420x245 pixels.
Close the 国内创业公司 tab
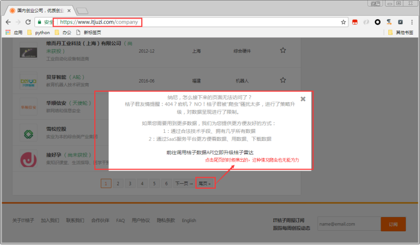point(69,11)
